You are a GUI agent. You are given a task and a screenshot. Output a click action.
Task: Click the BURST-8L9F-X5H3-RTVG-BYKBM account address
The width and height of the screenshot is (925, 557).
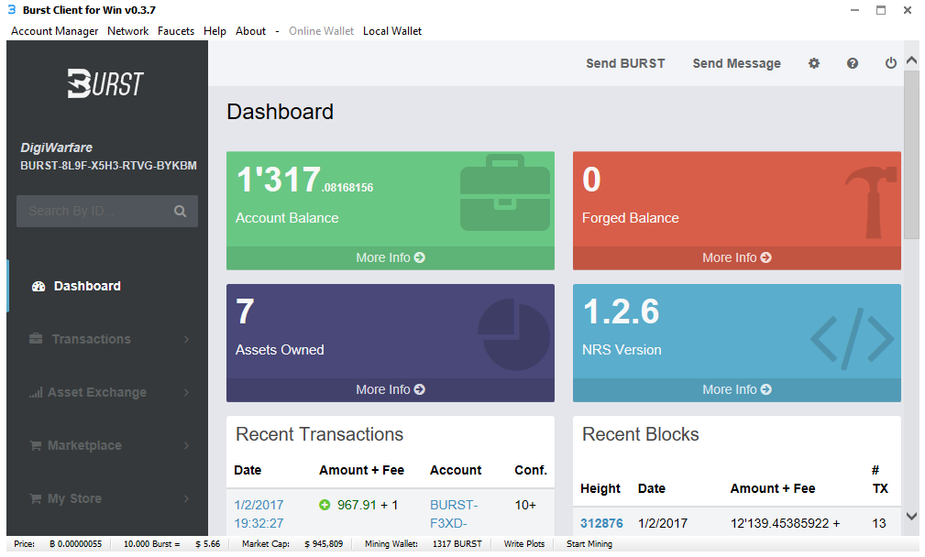pyautogui.click(x=108, y=166)
